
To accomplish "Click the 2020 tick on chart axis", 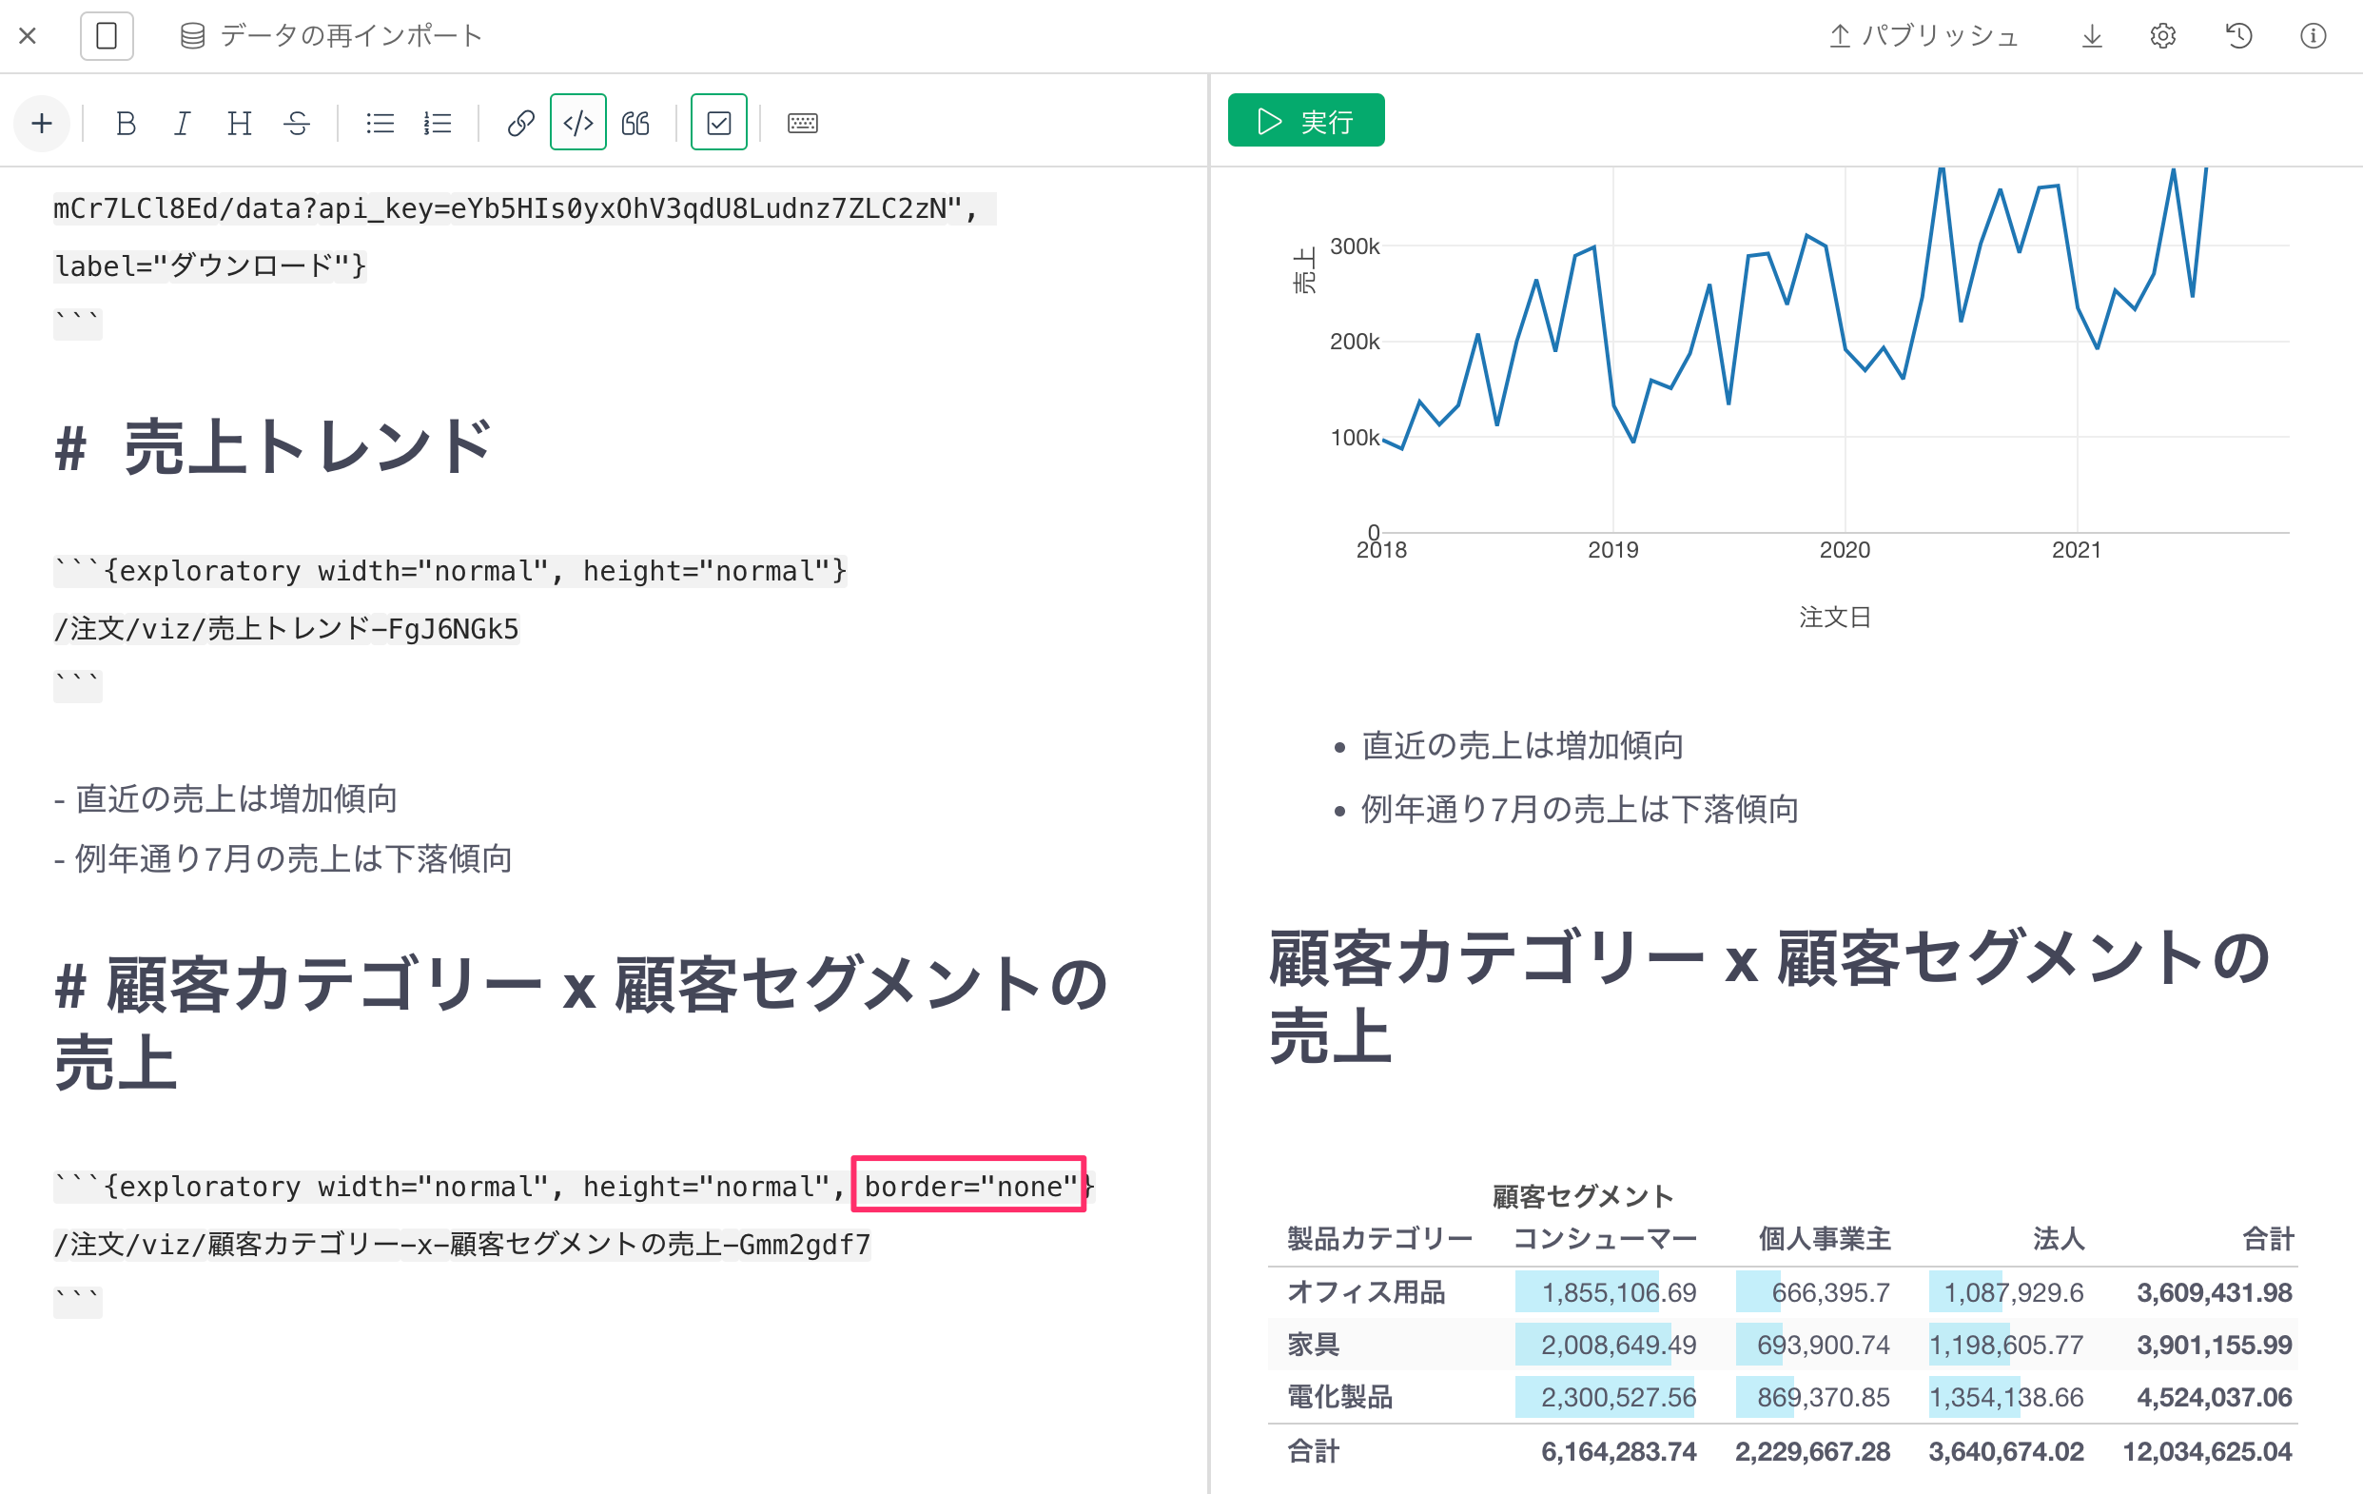I will click(x=1845, y=550).
